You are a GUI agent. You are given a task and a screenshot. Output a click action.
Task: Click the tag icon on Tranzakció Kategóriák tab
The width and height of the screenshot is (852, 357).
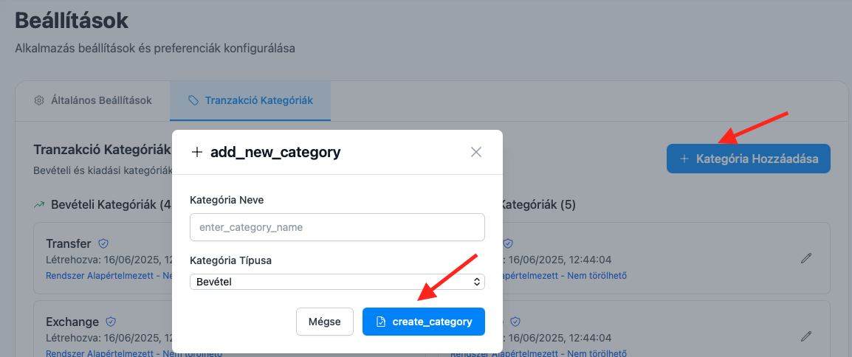click(x=193, y=100)
